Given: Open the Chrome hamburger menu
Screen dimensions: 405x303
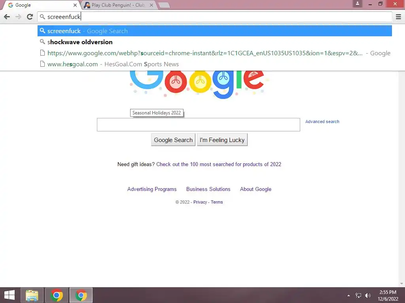Looking at the screenshot, I should 398,17.
